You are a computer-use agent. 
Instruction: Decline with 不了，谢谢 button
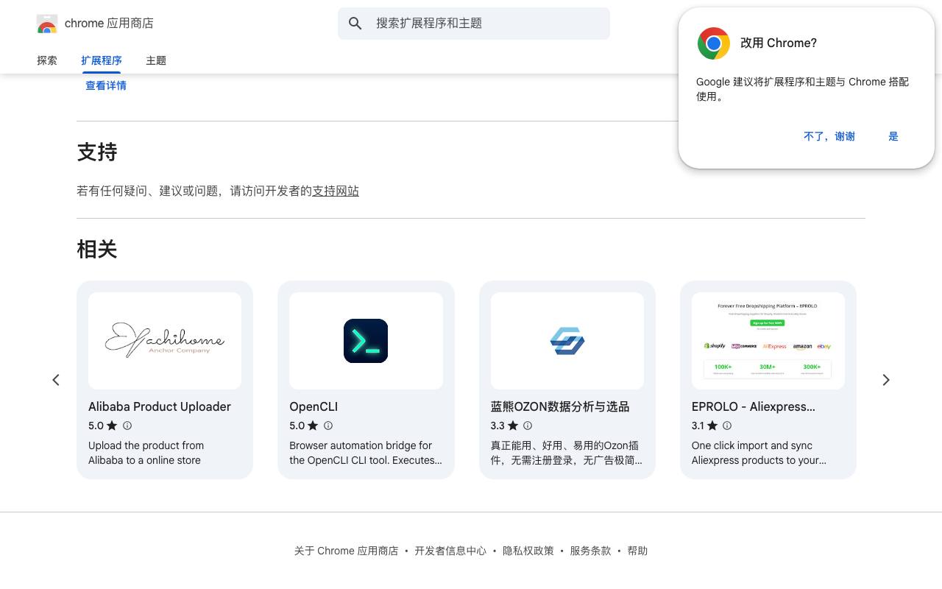pos(829,136)
